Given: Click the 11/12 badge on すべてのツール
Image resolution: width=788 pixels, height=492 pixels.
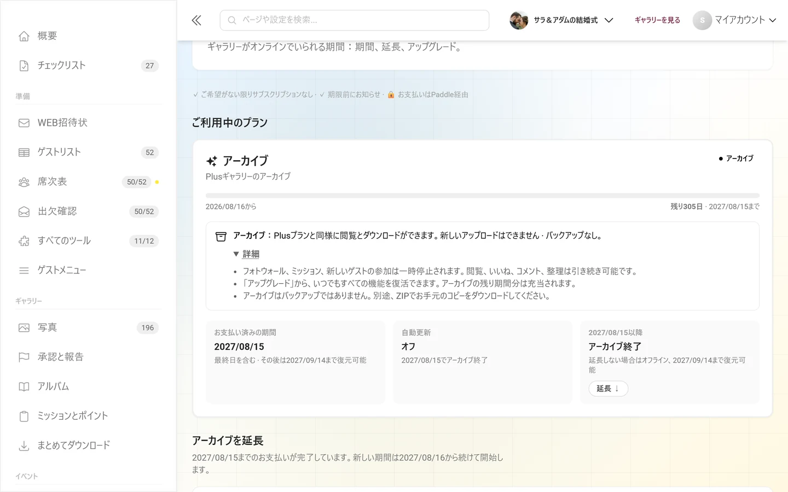Looking at the screenshot, I should 144,241.
